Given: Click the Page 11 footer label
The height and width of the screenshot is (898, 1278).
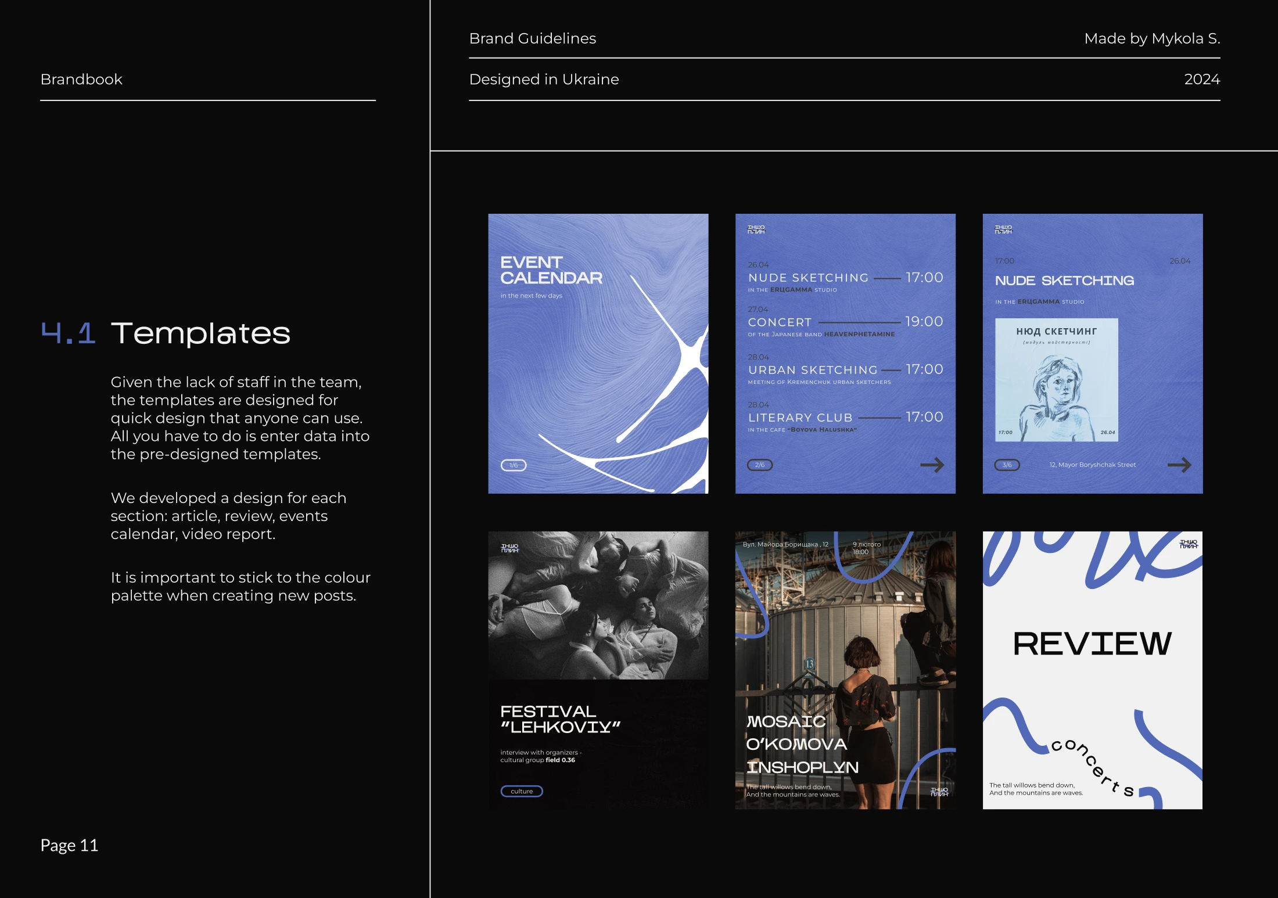Looking at the screenshot, I should [x=69, y=845].
